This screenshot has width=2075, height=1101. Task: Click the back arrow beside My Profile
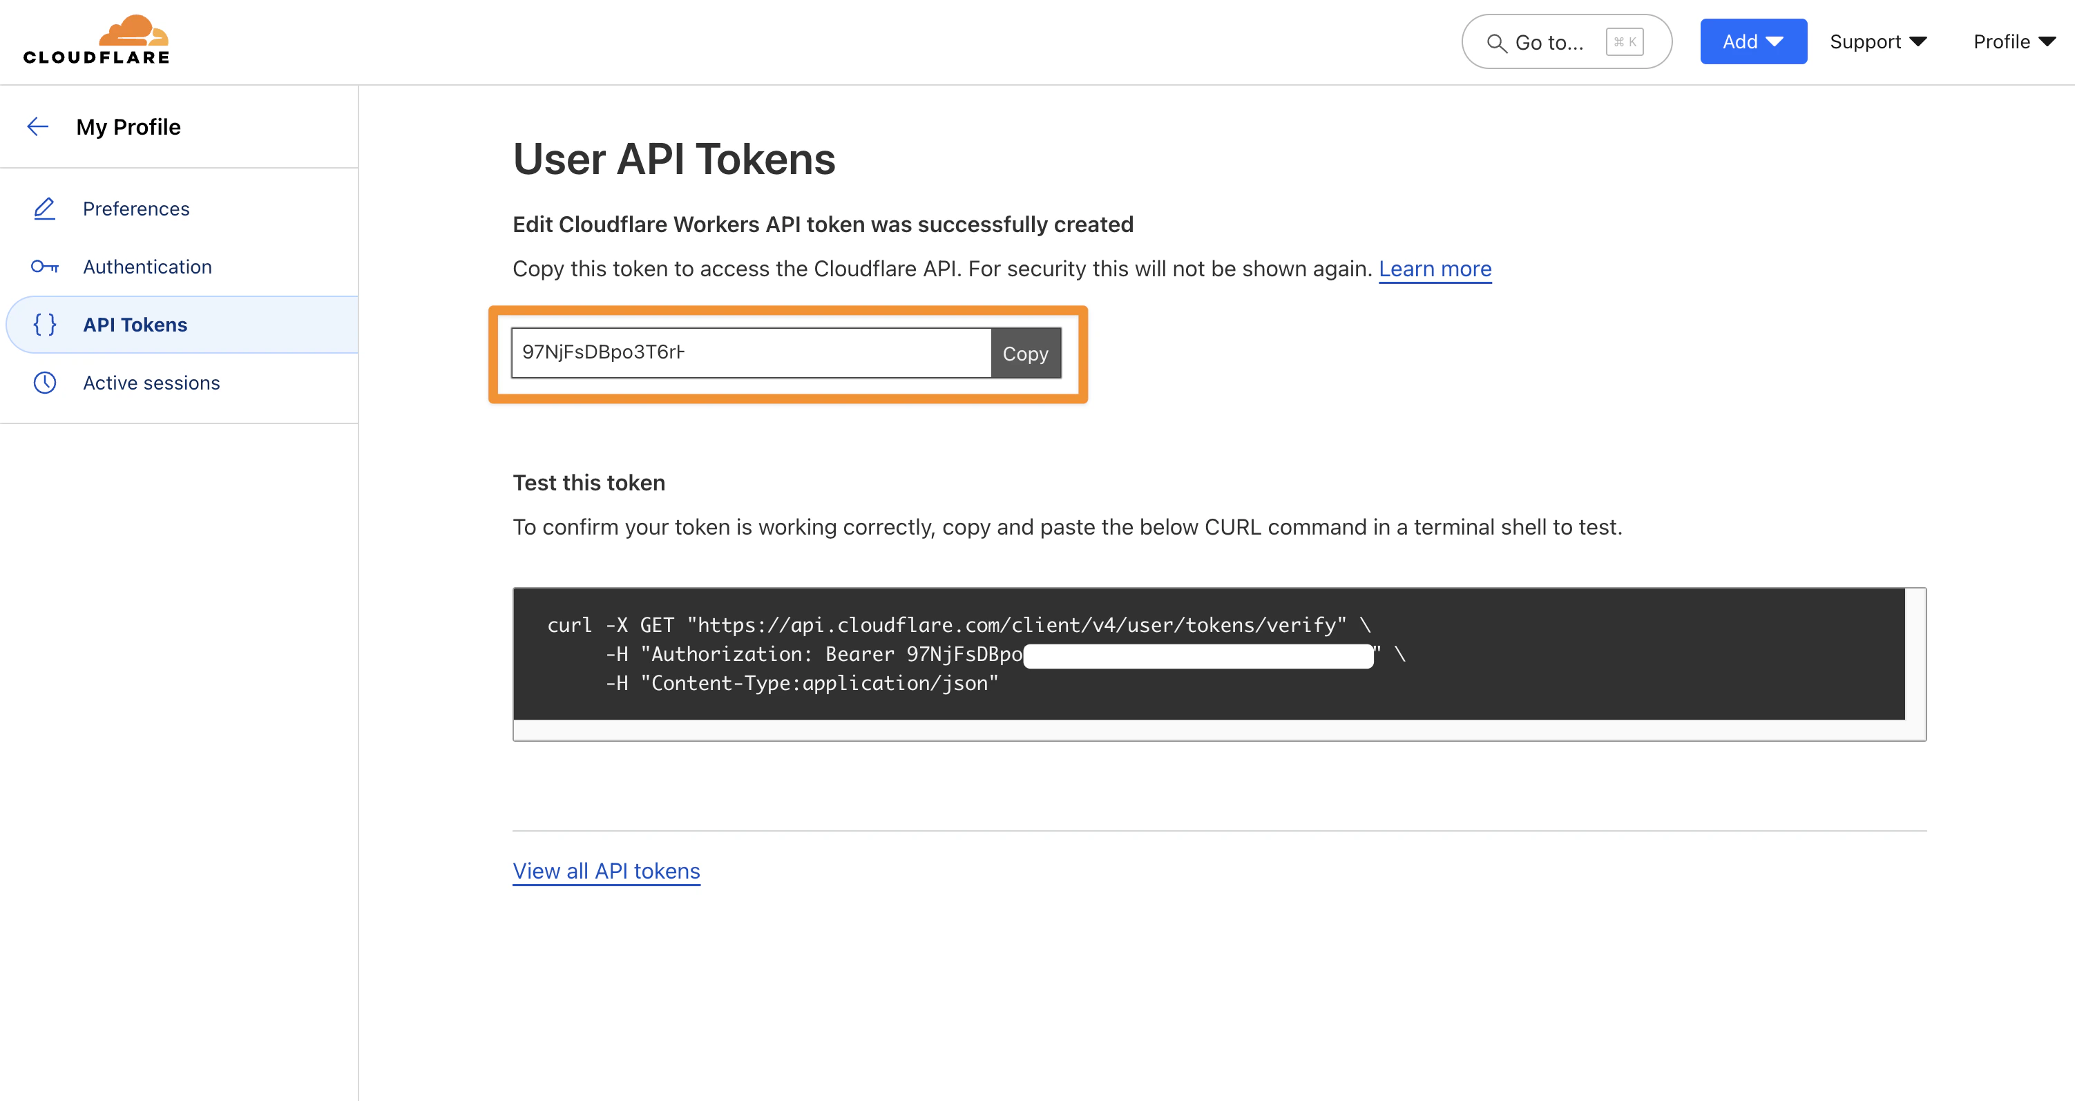click(x=38, y=126)
